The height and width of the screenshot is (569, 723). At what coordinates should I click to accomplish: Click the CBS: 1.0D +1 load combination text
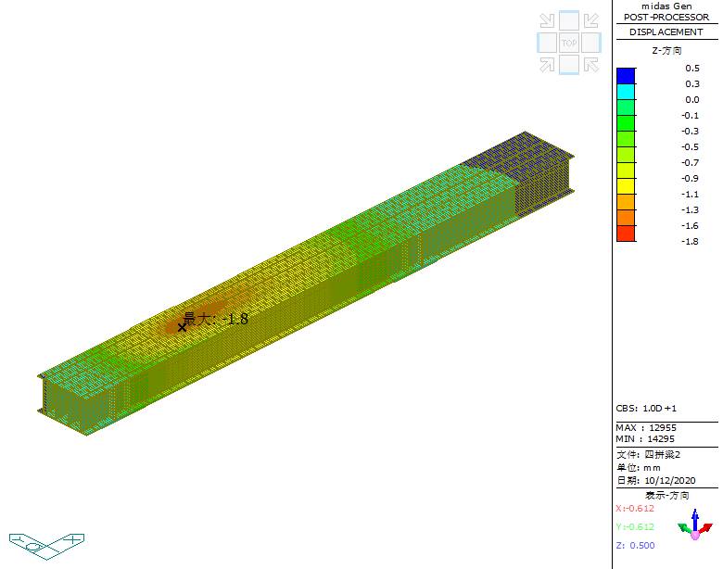646,408
